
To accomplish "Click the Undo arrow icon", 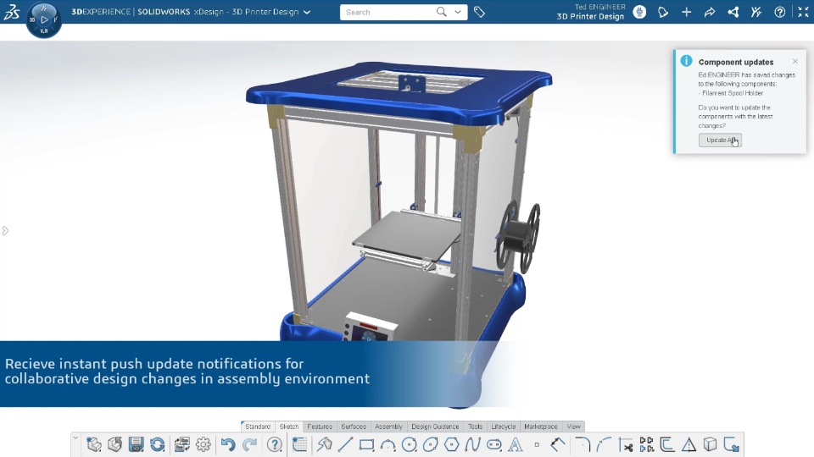I will 228,444.
